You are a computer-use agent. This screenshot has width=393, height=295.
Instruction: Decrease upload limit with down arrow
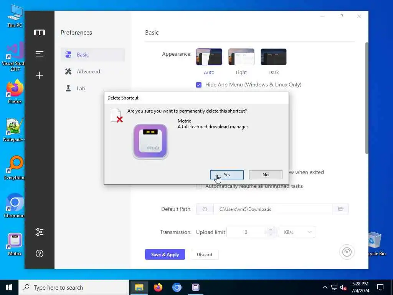(x=271, y=235)
